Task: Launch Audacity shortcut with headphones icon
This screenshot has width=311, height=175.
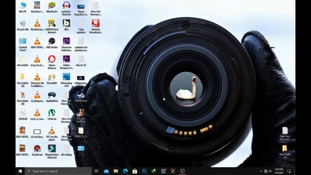Action: pyautogui.click(x=66, y=9)
